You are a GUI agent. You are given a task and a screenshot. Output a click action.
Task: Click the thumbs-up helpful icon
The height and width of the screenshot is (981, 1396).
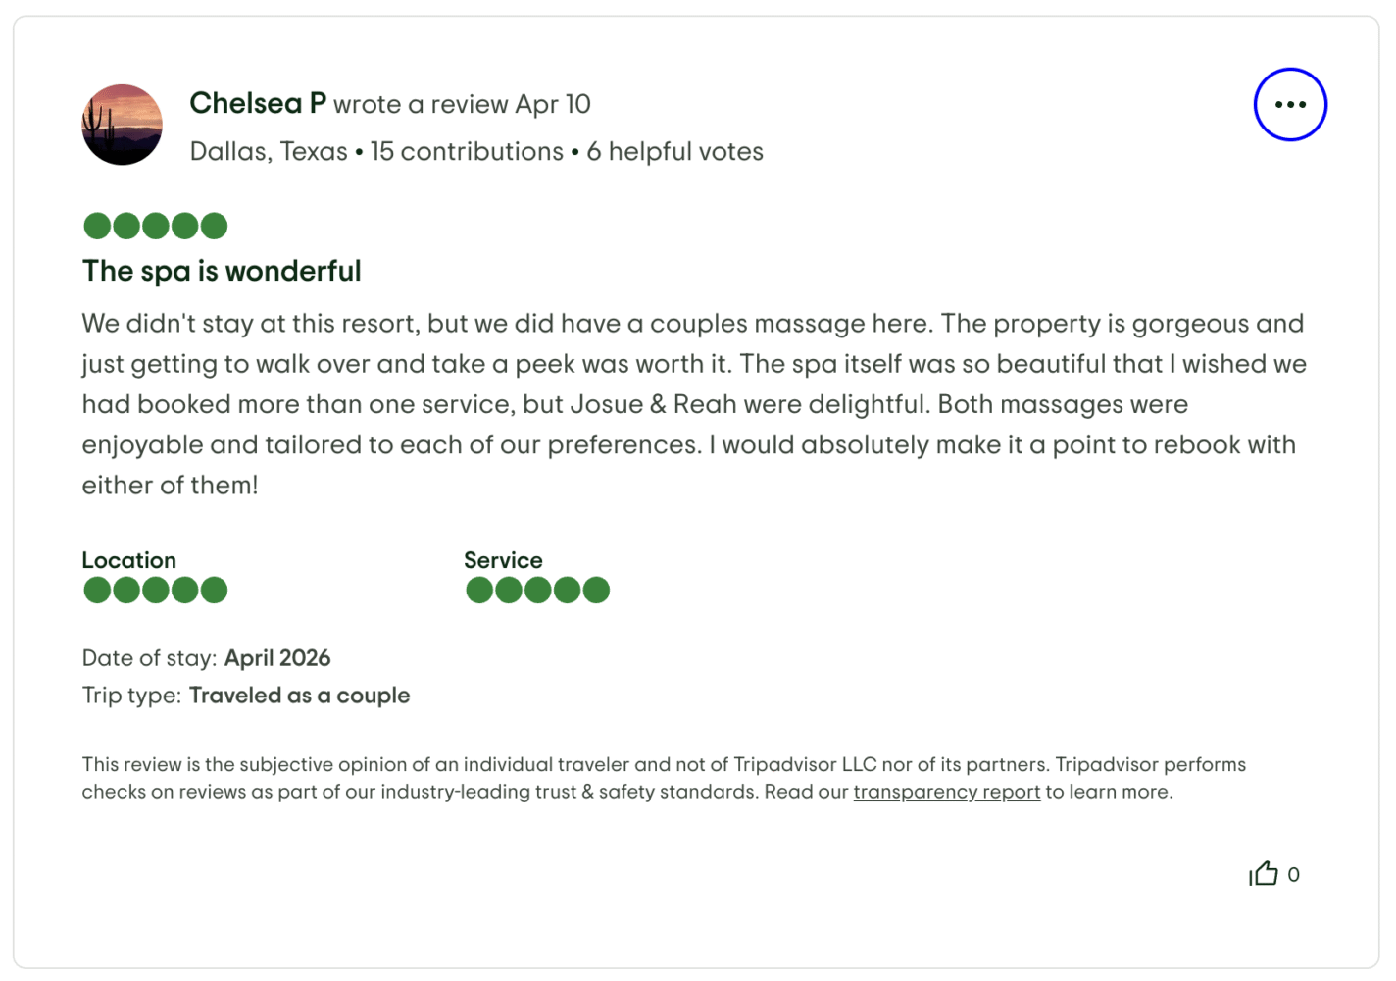(x=1264, y=874)
